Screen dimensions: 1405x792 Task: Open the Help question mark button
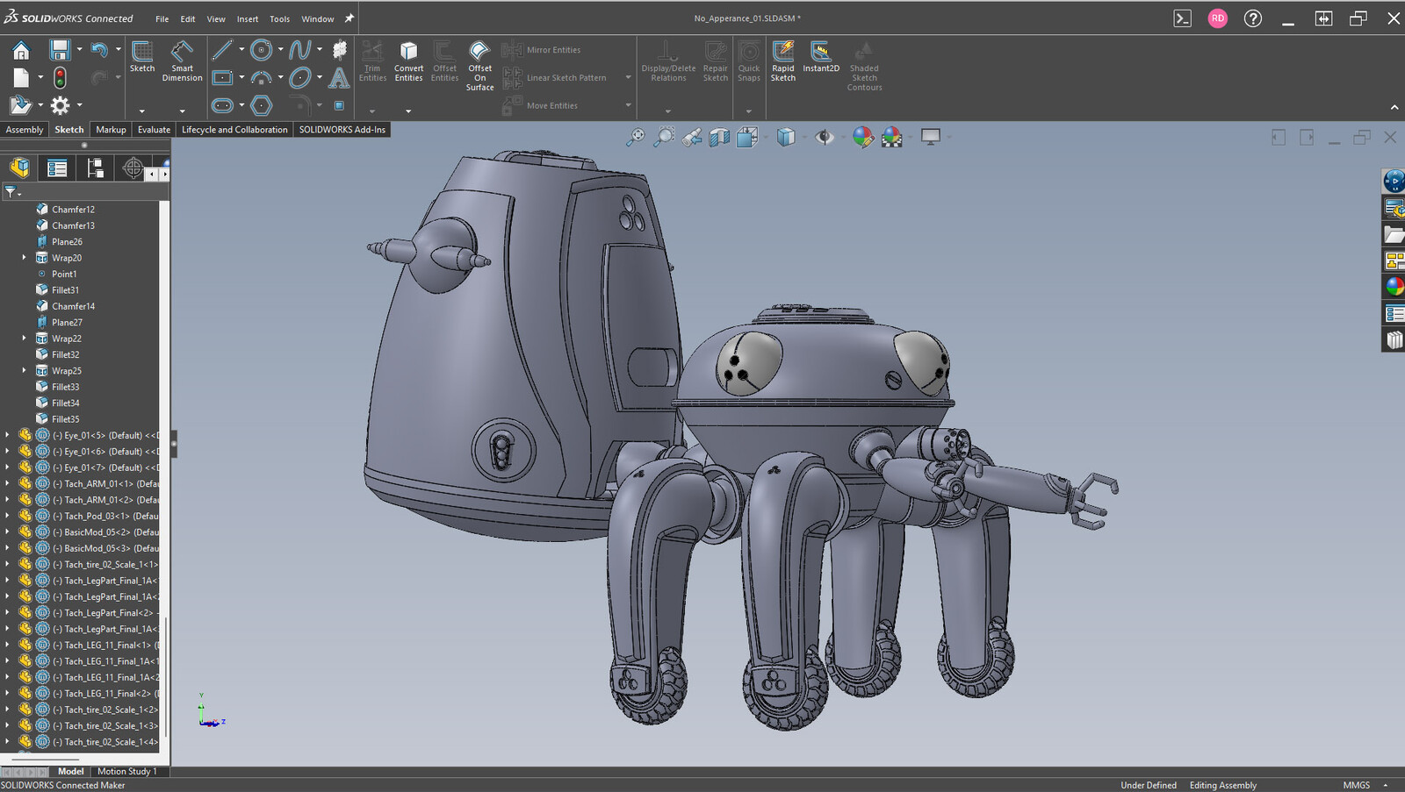[x=1253, y=18]
